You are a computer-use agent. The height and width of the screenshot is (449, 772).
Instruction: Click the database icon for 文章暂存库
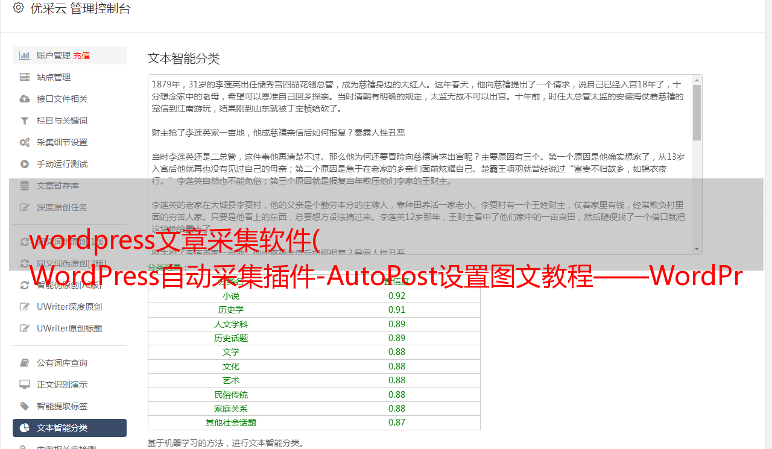coord(25,186)
